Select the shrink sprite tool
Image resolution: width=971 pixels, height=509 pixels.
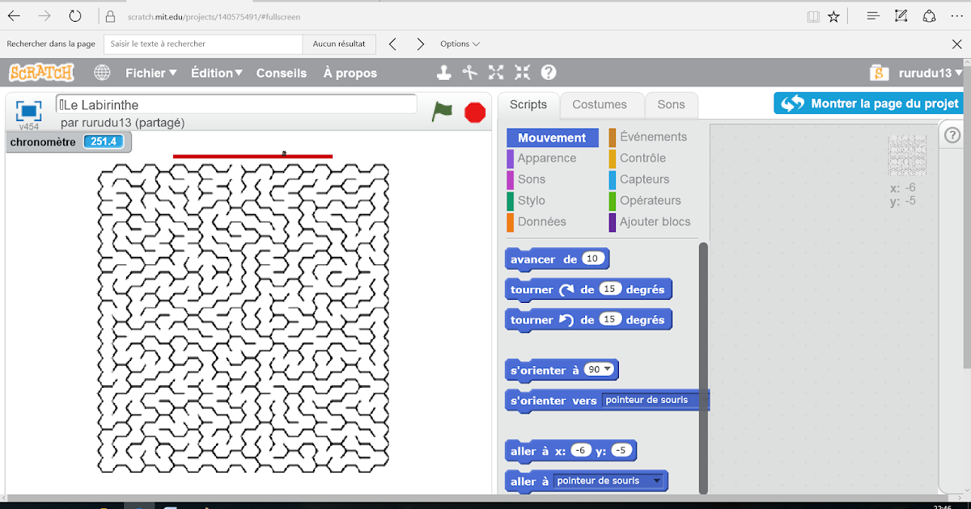click(x=522, y=72)
